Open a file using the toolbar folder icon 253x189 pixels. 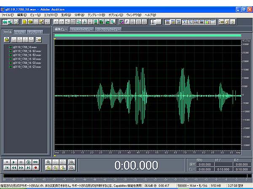pos(30,22)
